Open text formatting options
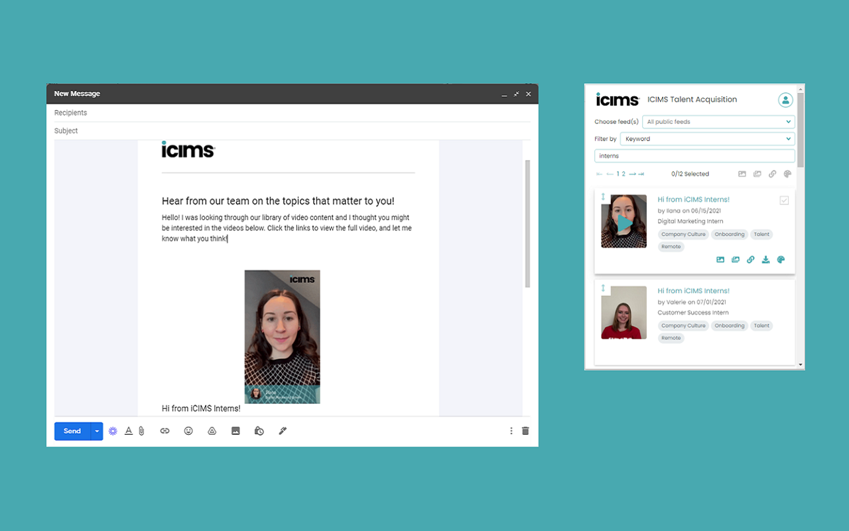 point(129,431)
